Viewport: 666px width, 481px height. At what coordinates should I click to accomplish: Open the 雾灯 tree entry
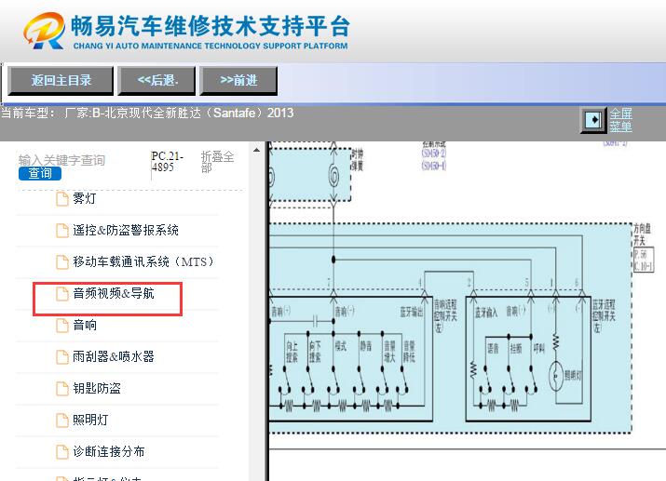click(85, 198)
